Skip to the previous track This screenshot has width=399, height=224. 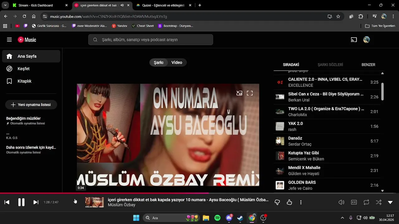(x=7, y=202)
